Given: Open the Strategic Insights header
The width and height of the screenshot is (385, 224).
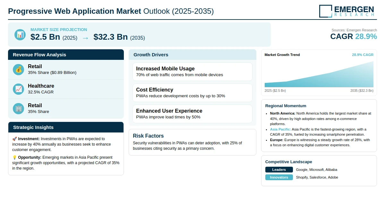Looking at the screenshot, I should (66, 127).
